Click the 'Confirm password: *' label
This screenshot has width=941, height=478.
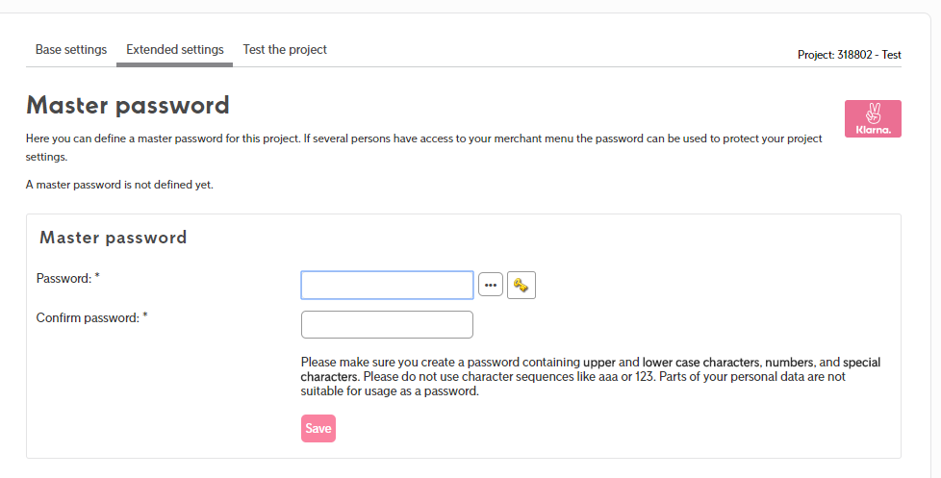tap(91, 318)
